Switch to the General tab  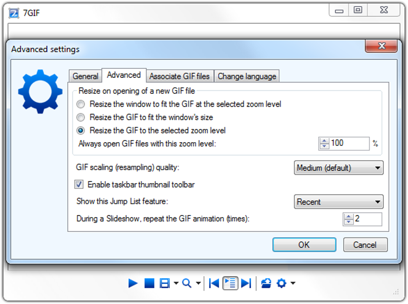click(85, 76)
